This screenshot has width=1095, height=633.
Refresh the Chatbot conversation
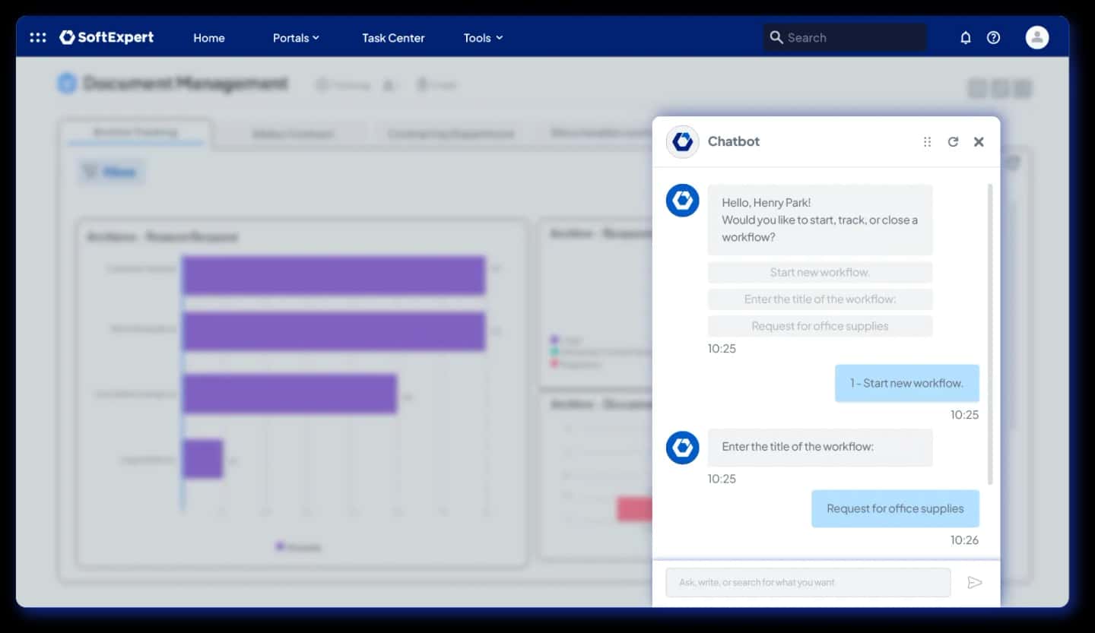click(x=953, y=141)
